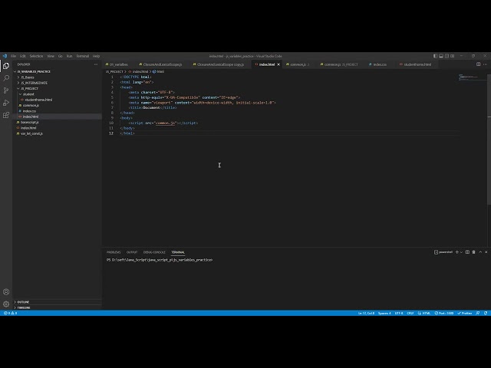Screen dimensions: 491x368
Task: Open the Help menu
Action: (96, 56)
